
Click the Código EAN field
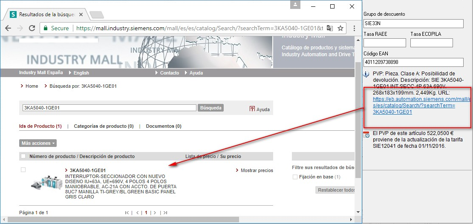click(x=413, y=63)
